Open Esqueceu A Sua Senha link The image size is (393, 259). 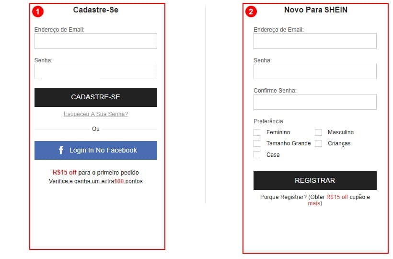tap(96, 114)
